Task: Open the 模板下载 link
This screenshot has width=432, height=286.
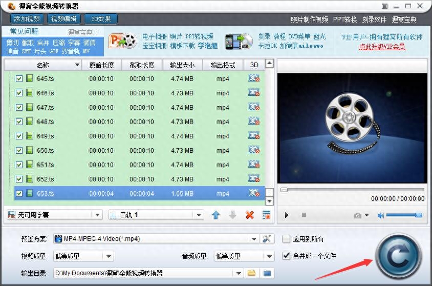Action: coord(182,46)
